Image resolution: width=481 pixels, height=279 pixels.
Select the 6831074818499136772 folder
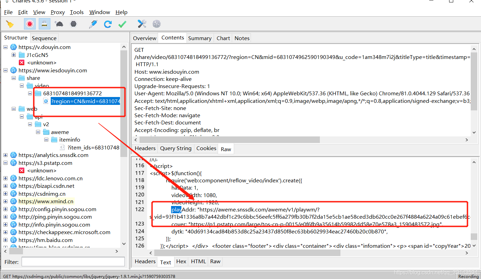(x=72, y=93)
